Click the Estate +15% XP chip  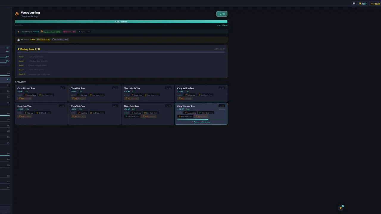pos(43,40)
